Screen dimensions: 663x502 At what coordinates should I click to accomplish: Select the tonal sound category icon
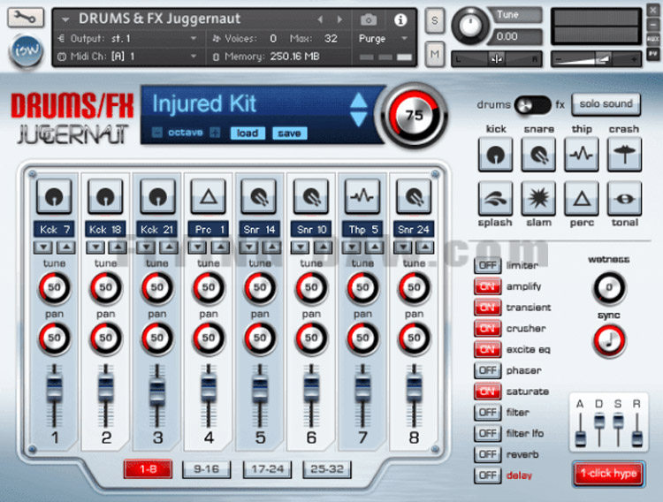click(x=624, y=198)
